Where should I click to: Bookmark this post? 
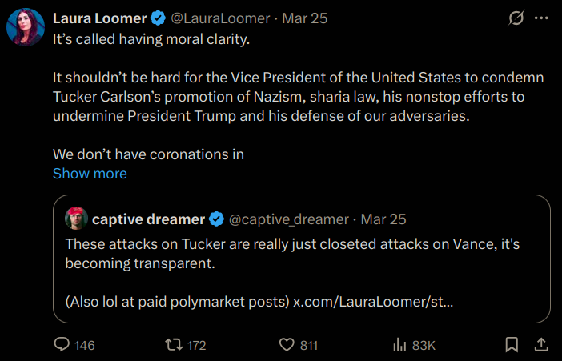[512, 344]
